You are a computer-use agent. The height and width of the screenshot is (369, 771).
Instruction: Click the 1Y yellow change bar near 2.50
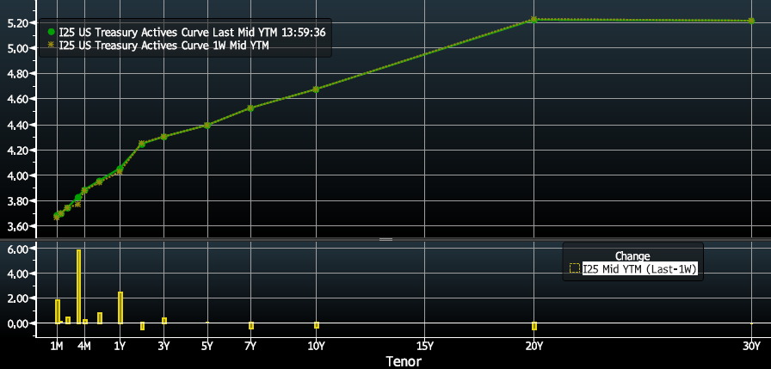[120, 308]
